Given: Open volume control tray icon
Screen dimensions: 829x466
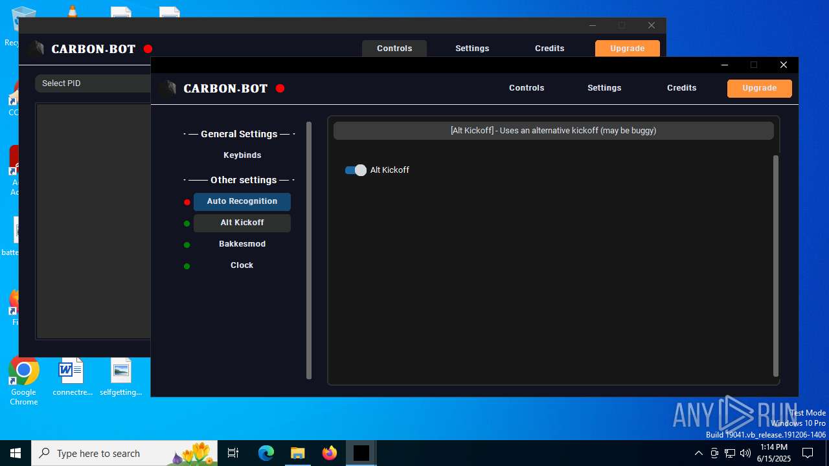Looking at the screenshot, I should [x=745, y=453].
